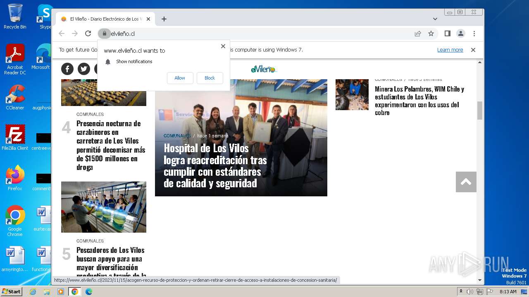The height and width of the screenshot is (297, 529).
Task: Open a new tab with plus button
Action: click(x=164, y=19)
